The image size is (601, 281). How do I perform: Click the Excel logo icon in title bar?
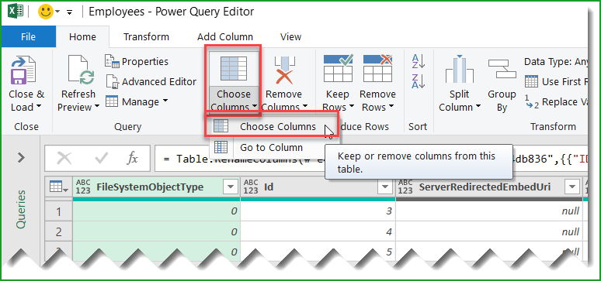coord(16,12)
